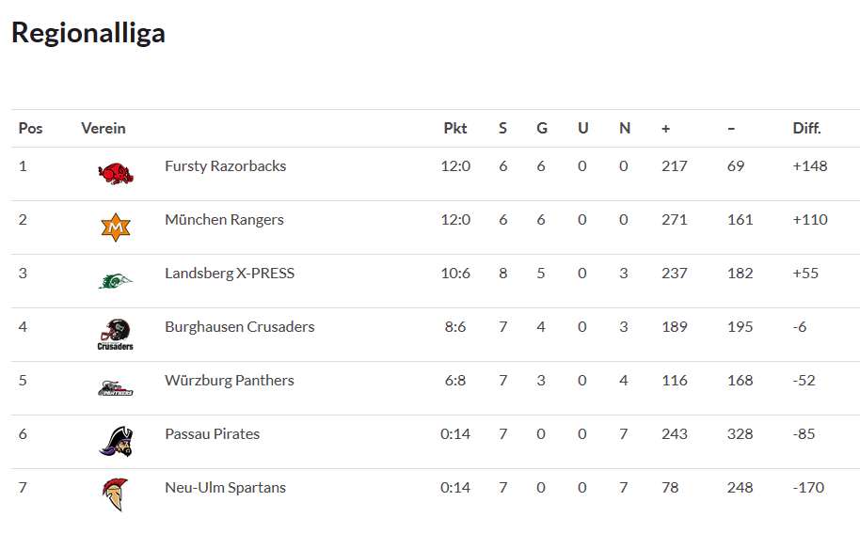Click the Würzburg Panthers team logo
This screenshot has width=860, height=533.
[116, 387]
